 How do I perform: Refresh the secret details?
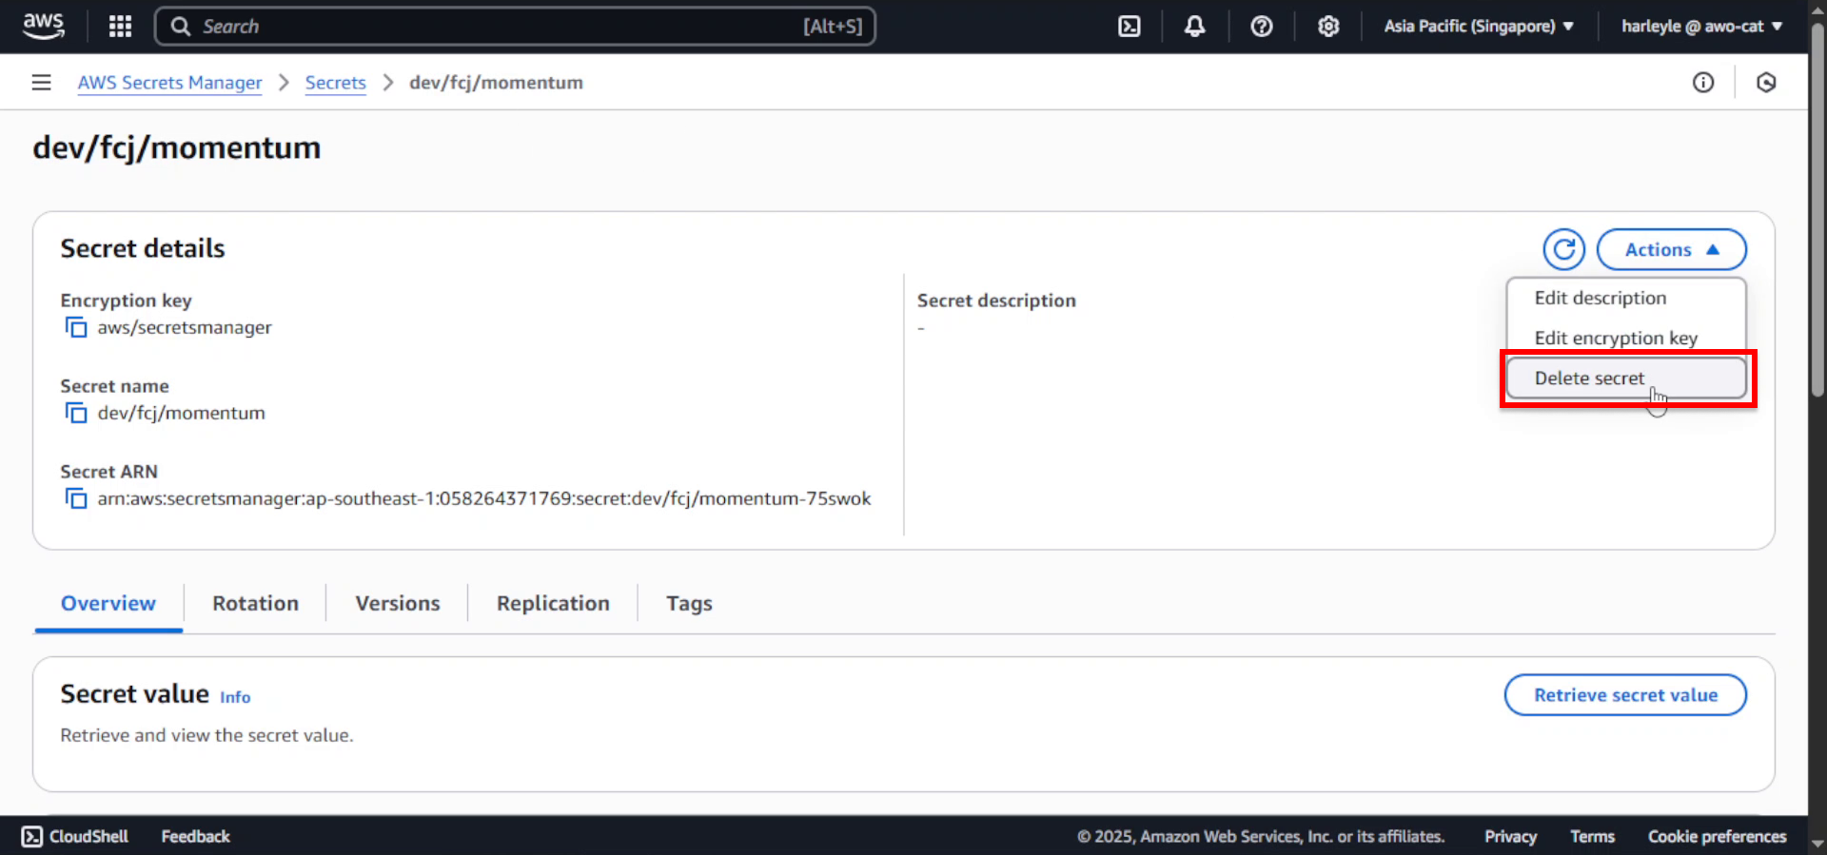pos(1563,249)
